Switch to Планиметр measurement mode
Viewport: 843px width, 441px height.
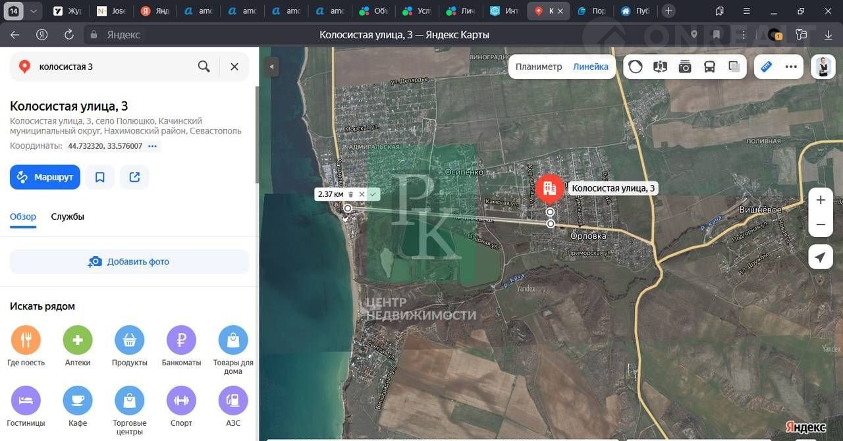pyautogui.click(x=538, y=66)
